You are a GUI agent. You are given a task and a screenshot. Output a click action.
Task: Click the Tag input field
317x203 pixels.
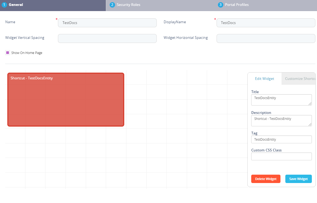tap(281, 140)
